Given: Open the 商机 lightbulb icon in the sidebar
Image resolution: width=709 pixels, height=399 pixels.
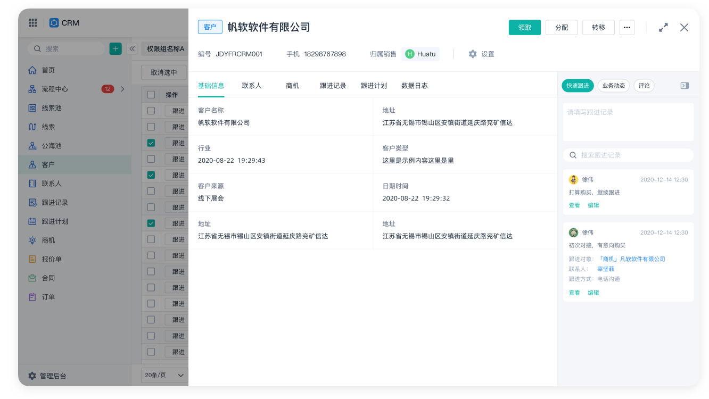Looking at the screenshot, I should [x=32, y=240].
